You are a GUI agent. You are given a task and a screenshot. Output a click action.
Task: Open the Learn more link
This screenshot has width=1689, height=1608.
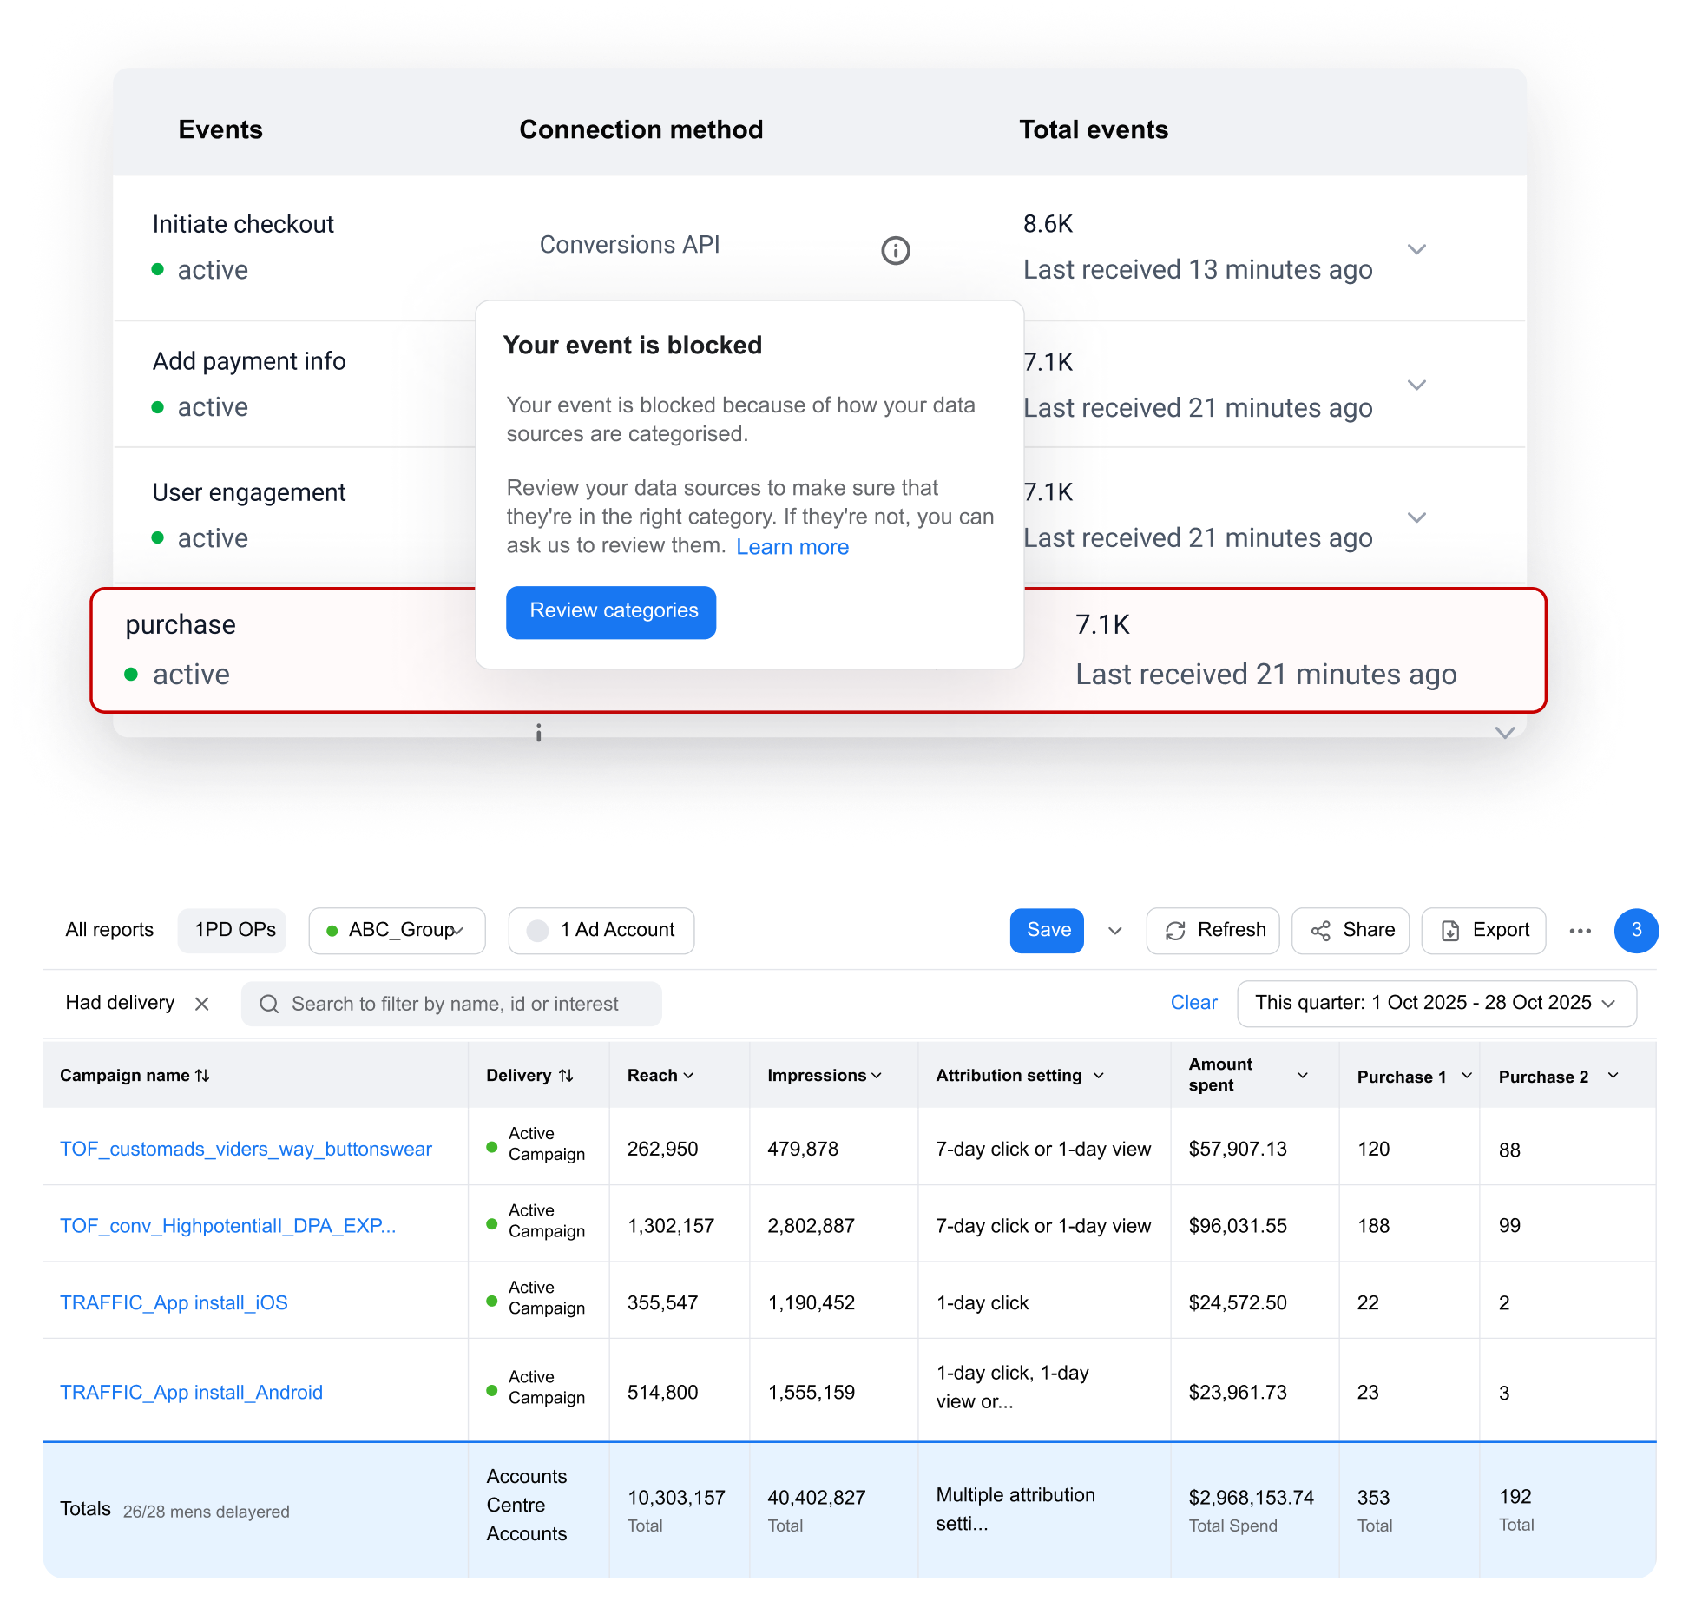[792, 547]
